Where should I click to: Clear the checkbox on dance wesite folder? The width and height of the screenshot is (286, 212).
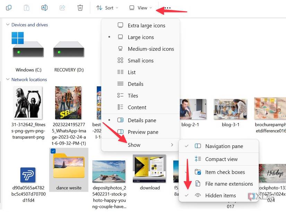coord(53,151)
